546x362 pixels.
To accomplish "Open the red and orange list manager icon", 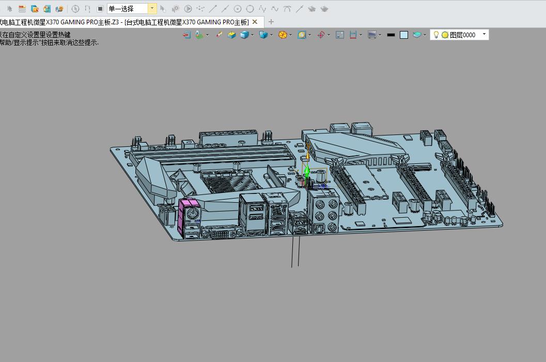I will pyautogui.click(x=22, y=9).
